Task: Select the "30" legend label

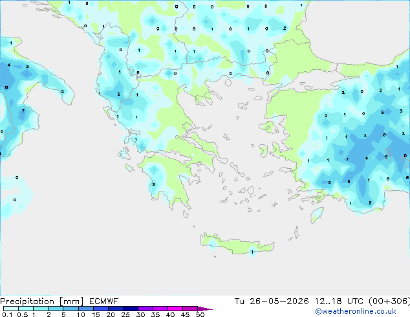Action: pos(141,314)
